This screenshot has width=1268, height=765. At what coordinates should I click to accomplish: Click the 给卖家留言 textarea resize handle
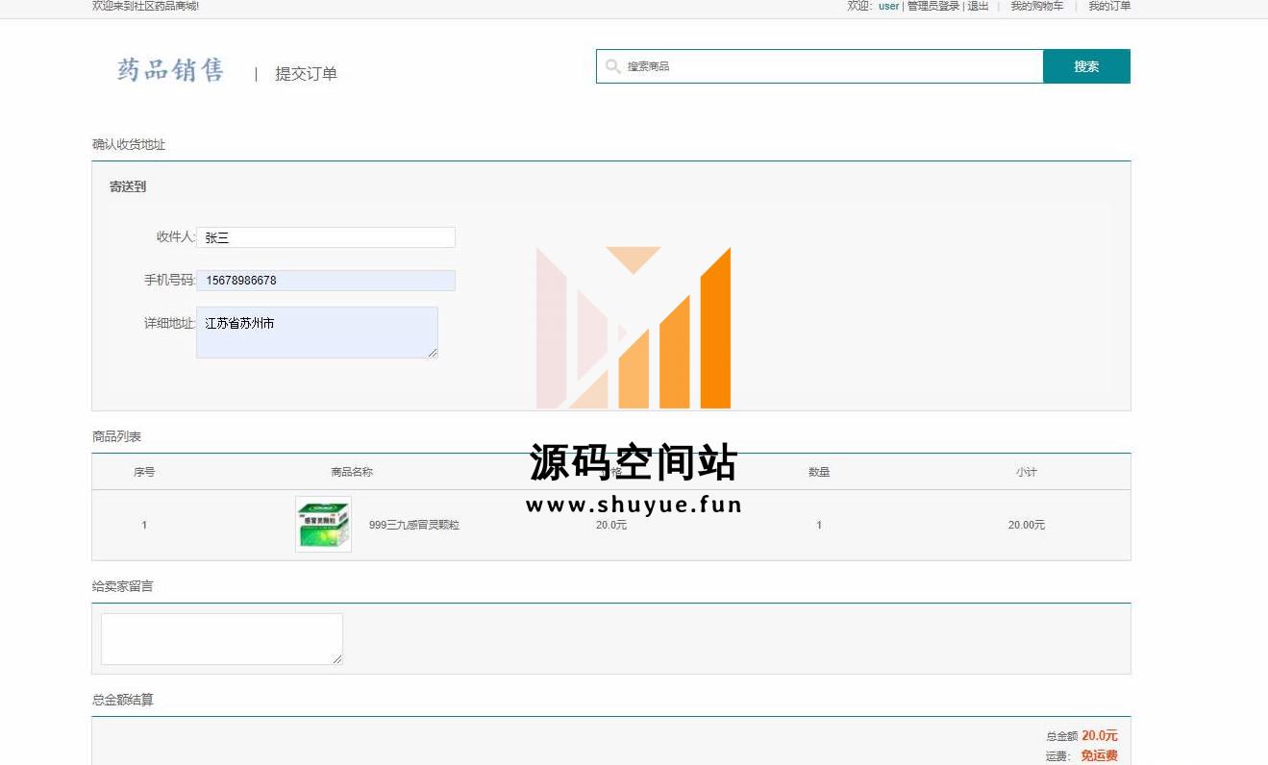click(x=337, y=659)
